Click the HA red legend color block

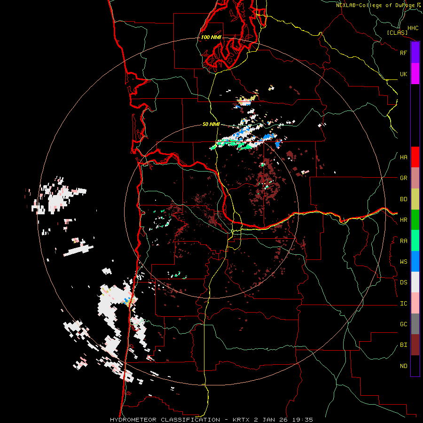[415, 157]
